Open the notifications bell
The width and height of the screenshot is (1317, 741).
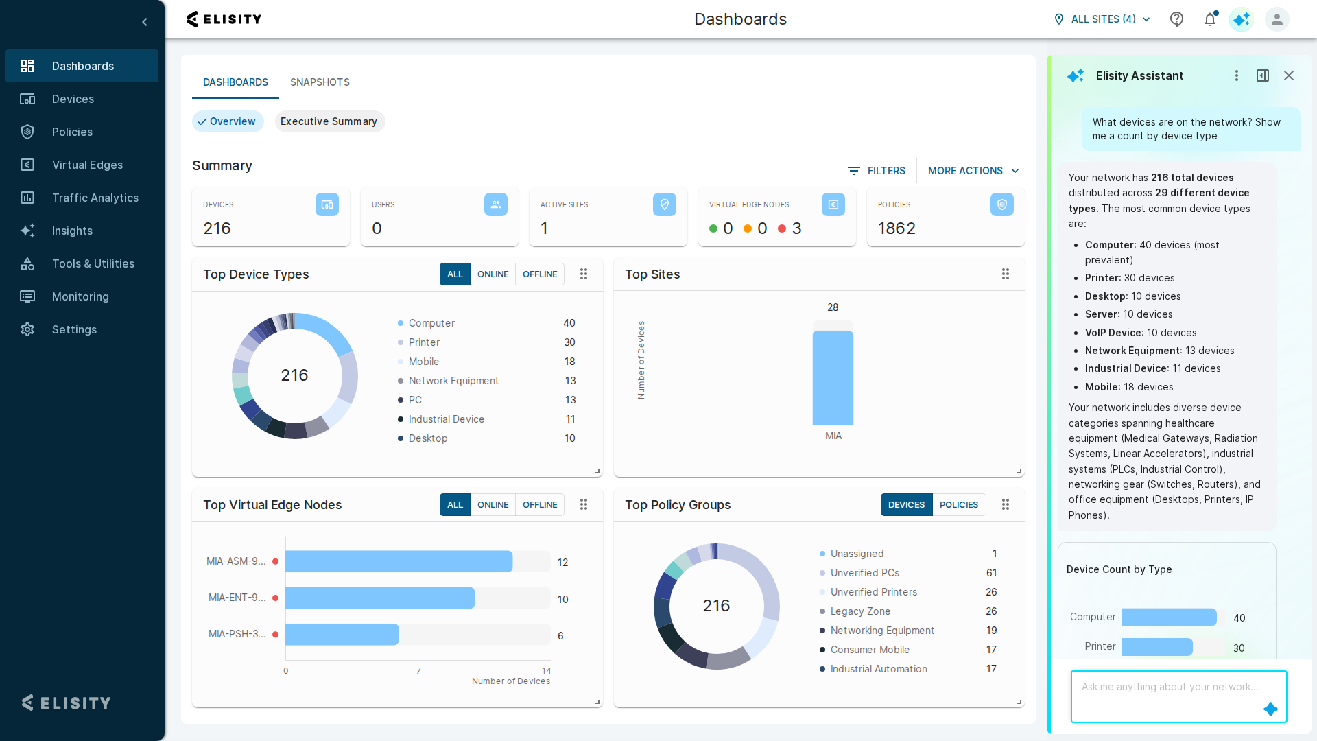pos(1210,19)
